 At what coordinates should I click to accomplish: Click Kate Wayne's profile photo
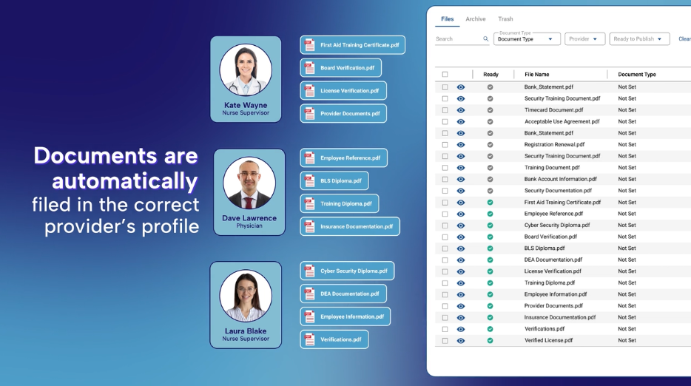click(246, 70)
